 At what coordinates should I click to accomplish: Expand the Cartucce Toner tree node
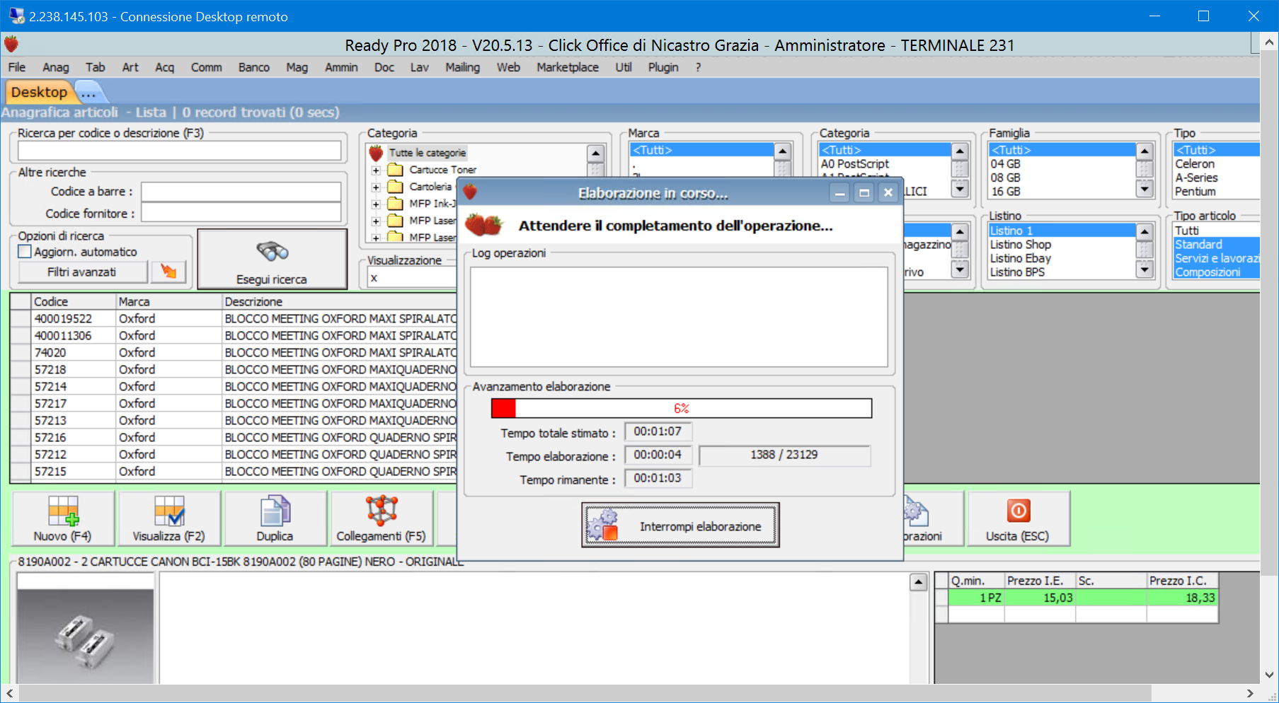pos(377,170)
